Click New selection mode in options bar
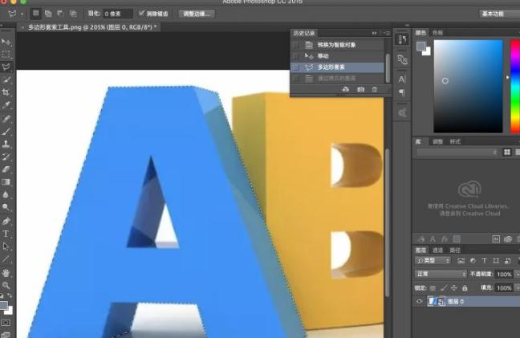Image resolution: width=520 pixels, height=338 pixels. pos(35,14)
